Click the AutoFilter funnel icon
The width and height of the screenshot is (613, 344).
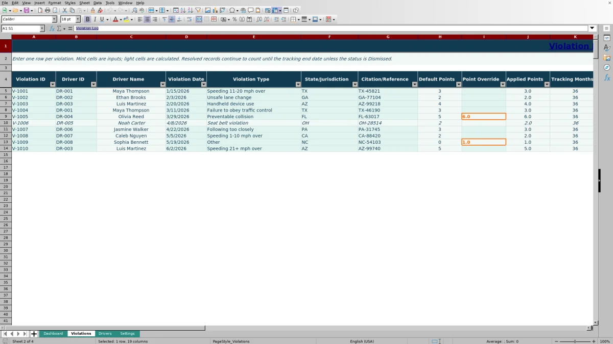click(x=198, y=10)
